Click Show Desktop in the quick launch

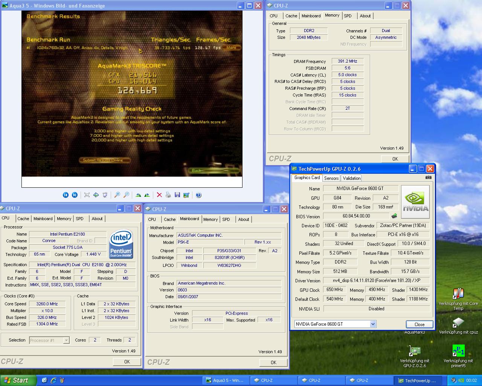tap(44, 380)
